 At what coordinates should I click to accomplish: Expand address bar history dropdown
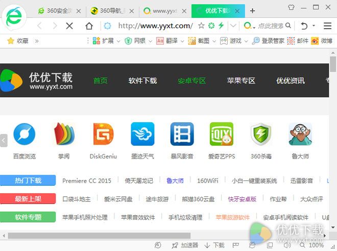tap(233, 26)
